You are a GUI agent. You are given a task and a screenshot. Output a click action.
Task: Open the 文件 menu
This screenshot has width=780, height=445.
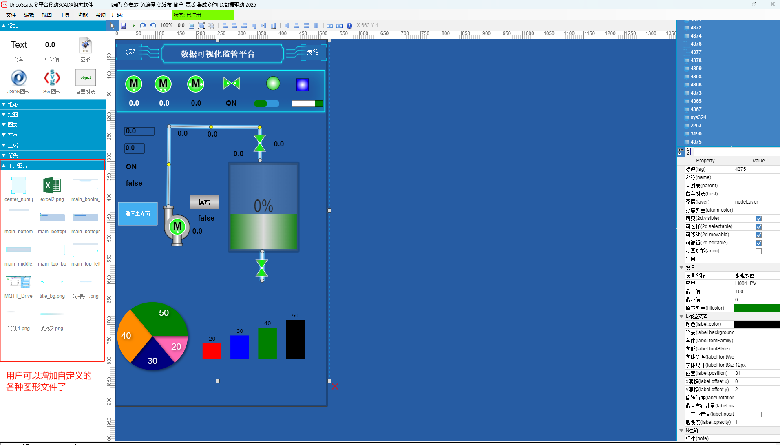(11, 15)
